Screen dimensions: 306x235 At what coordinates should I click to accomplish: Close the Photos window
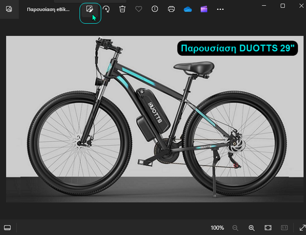(302, 6)
